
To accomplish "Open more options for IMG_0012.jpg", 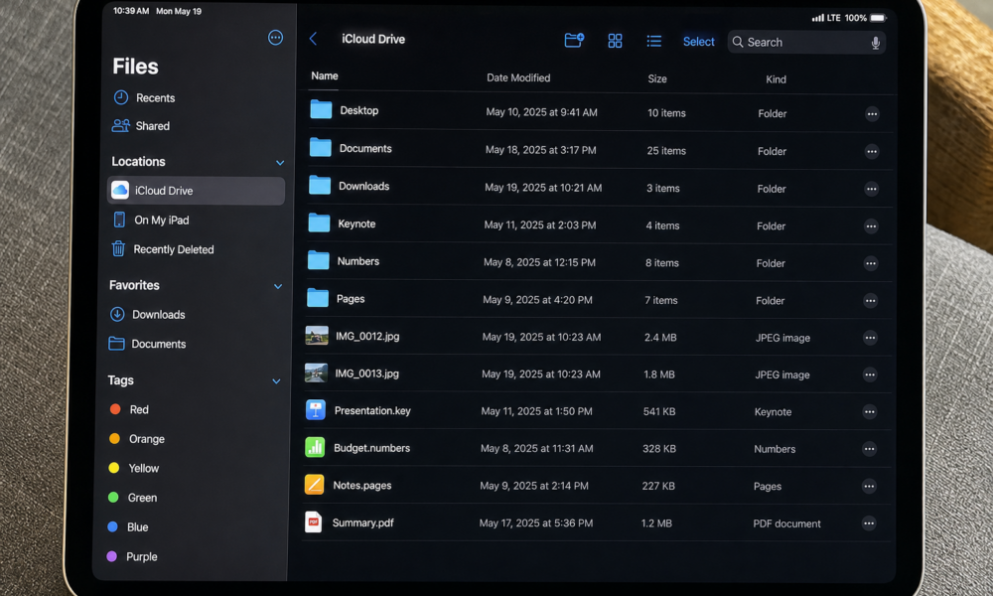I will point(870,338).
